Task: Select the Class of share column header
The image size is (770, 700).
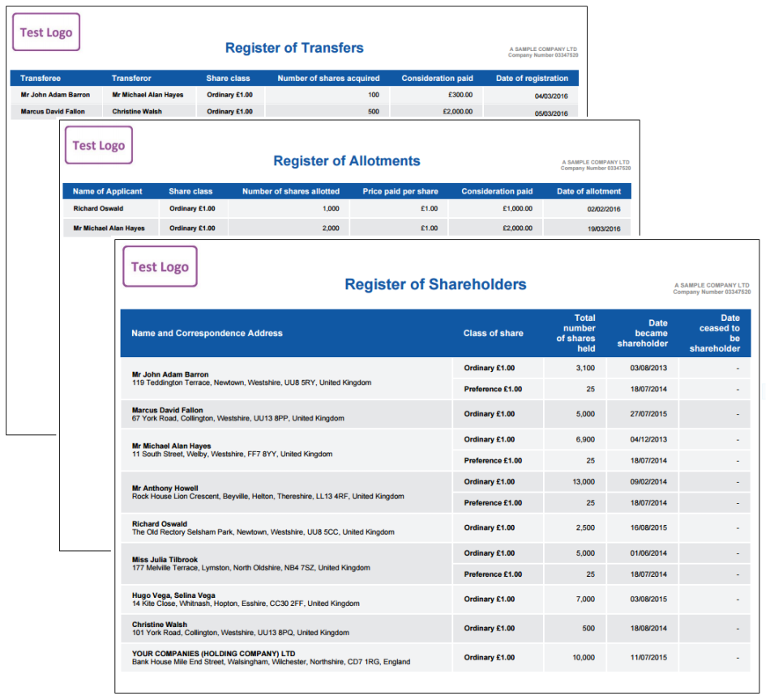Action: [493, 333]
